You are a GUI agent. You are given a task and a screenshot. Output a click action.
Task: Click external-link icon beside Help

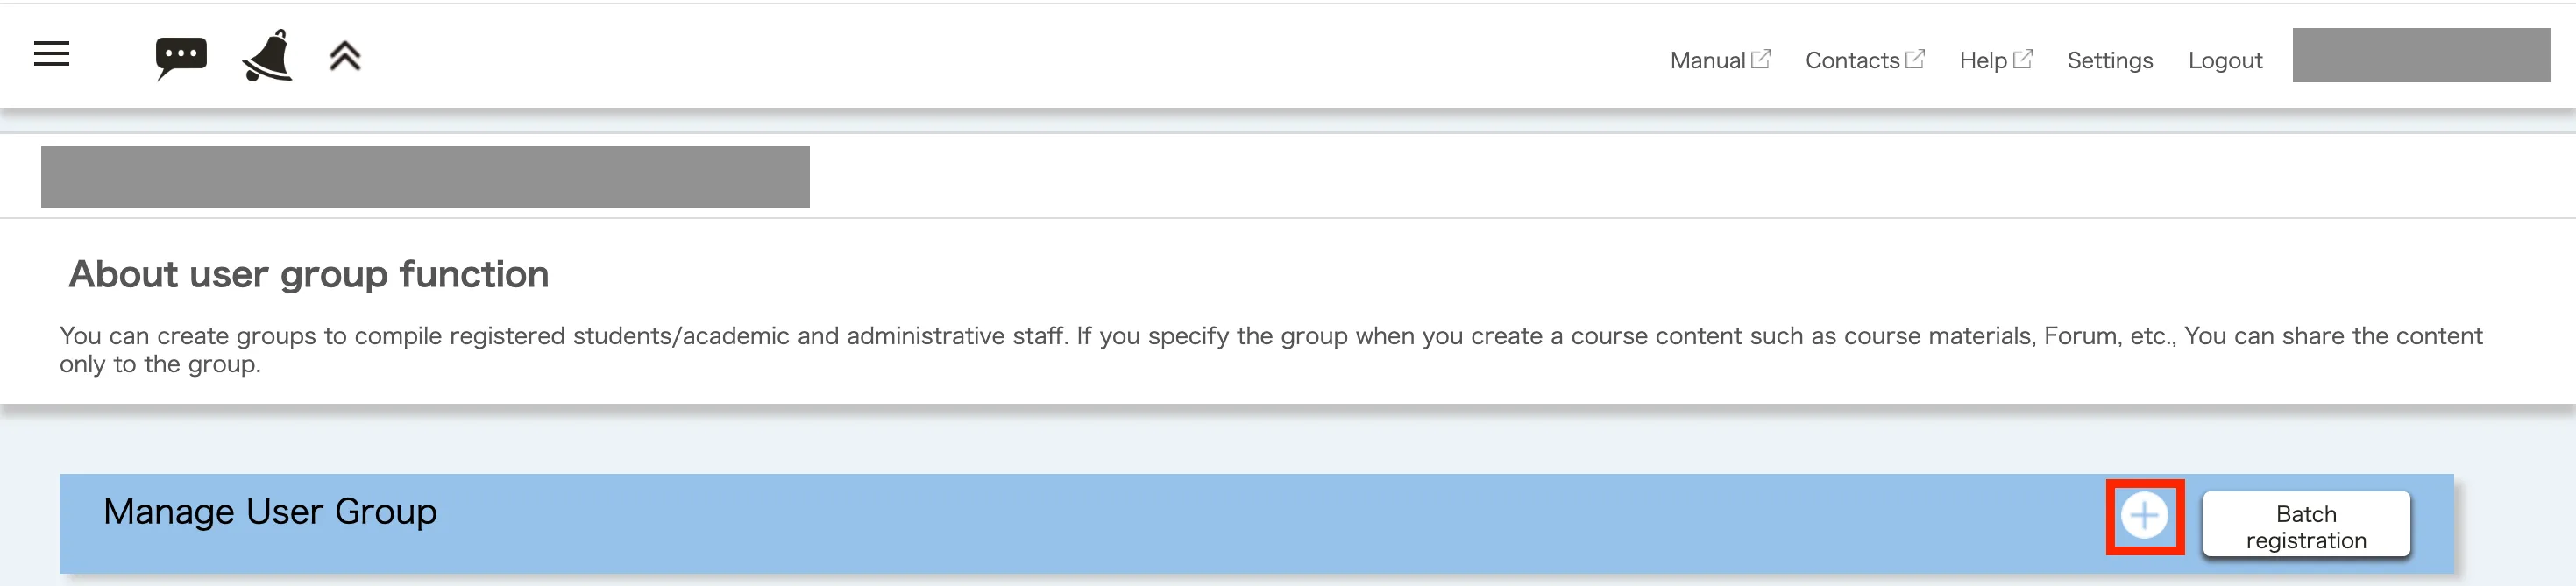click(2023, 59)
